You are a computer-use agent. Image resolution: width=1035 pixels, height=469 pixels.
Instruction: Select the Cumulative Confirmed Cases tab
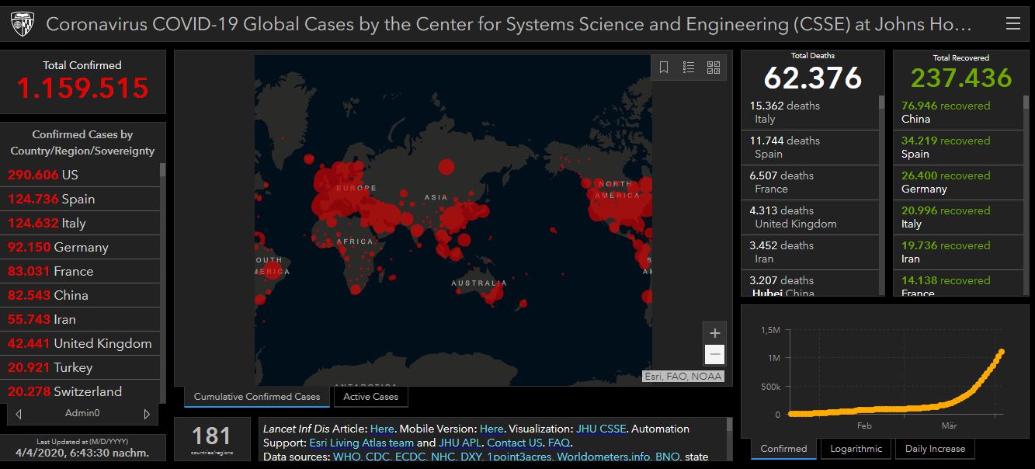[x=257, y=397]
